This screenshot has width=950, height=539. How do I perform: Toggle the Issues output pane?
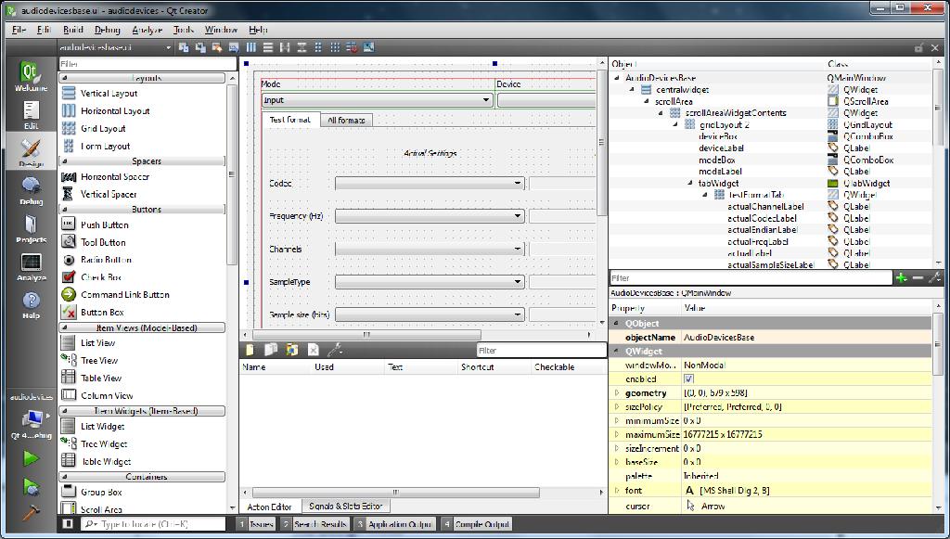pyautogui.click(x=256, y=524)
